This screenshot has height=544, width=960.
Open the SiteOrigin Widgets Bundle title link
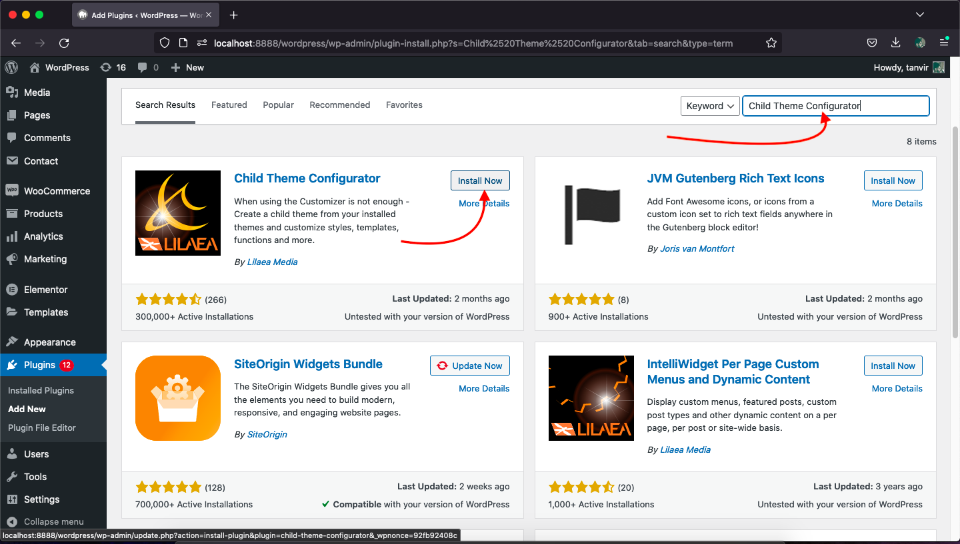(308, 364)
